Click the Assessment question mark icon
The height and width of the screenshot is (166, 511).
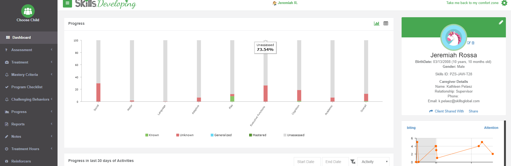pyautogui.click(x=6, y=50)
